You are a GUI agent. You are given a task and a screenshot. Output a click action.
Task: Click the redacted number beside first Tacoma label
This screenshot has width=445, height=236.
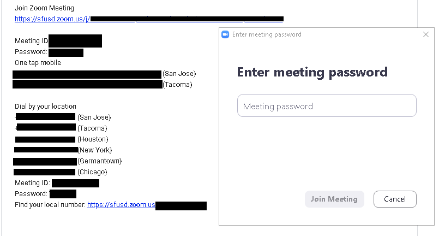coord(87,84)
